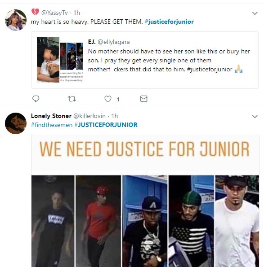Open the quoted tweet thumbnail image
The width and height of the screenshot is (264, 267).
(x=60, y=60)
